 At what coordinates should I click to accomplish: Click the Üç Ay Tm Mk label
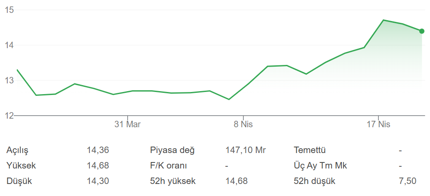coord(320,166)
